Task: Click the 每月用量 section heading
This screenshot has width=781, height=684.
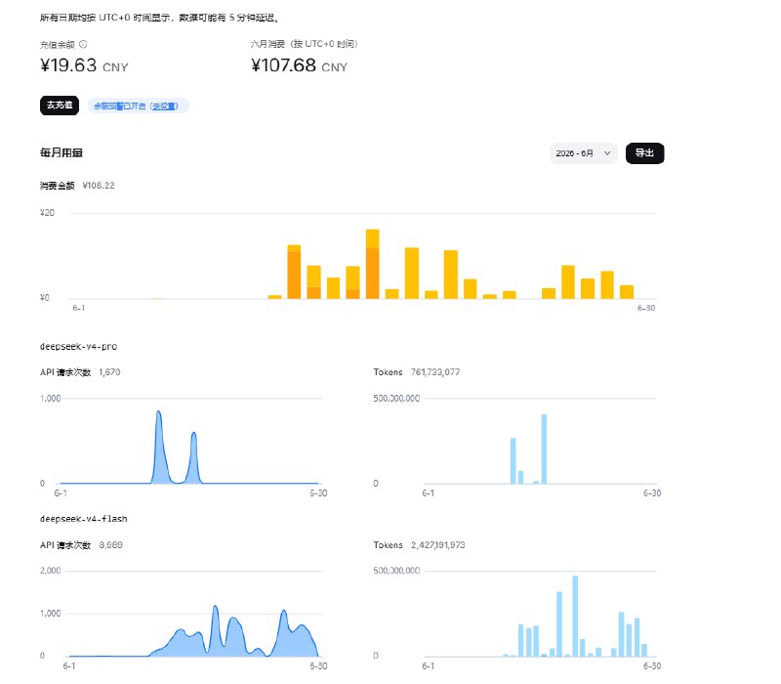Action: pos(62,152)
